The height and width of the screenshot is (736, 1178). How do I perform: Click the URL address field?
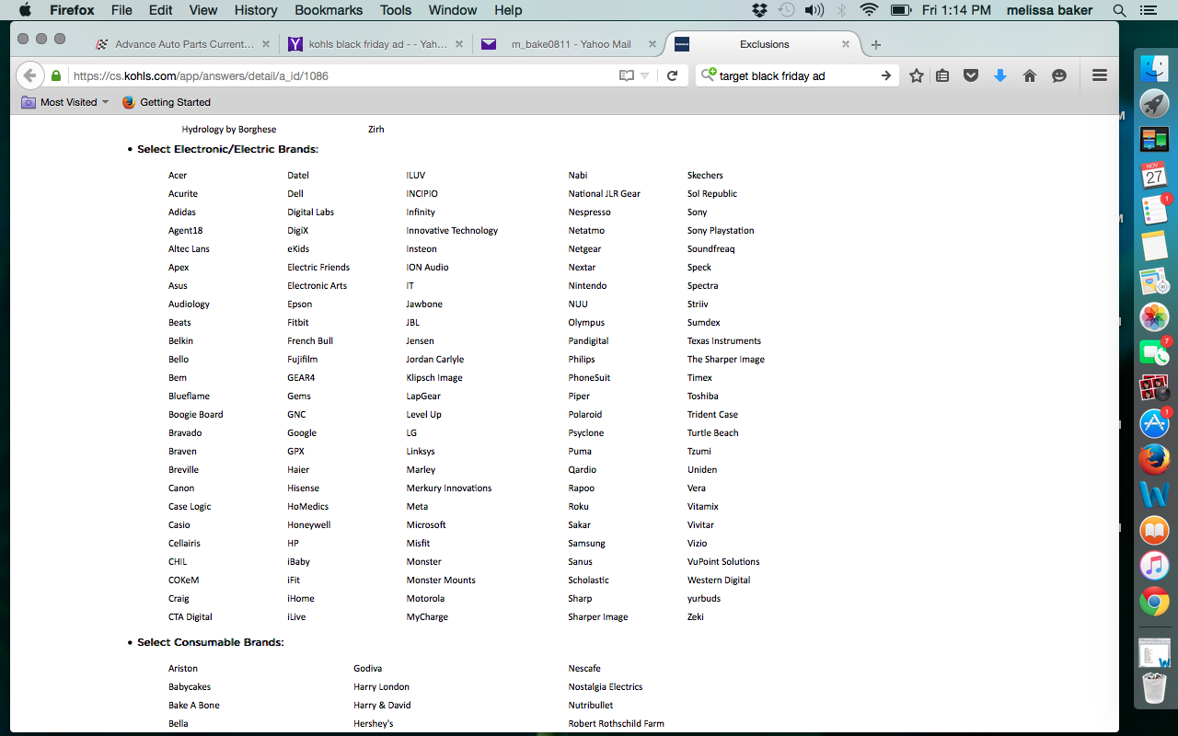pos(341,75)
